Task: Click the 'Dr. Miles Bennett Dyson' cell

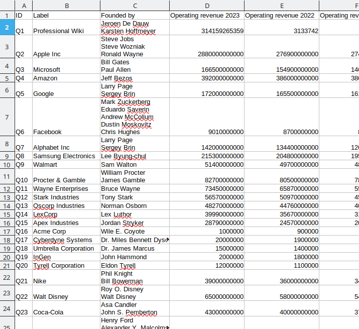Action: point(135,240)
